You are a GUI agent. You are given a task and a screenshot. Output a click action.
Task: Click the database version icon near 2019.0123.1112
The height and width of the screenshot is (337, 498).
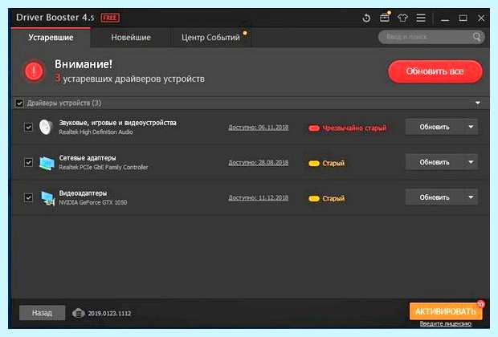point(78,313)
